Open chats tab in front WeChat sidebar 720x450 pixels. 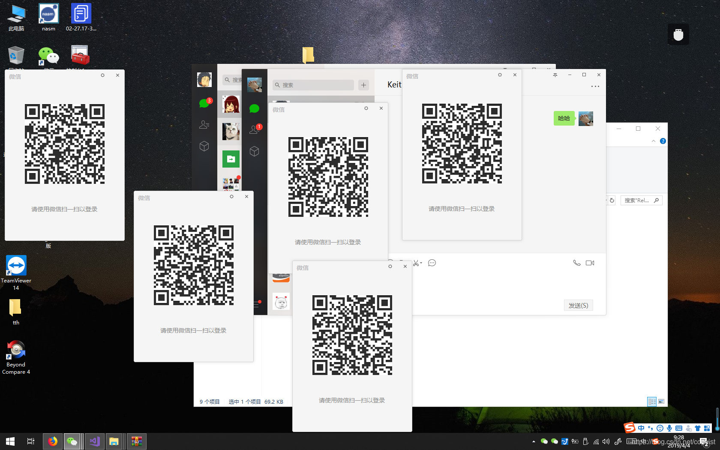click(x=254, y=108)
